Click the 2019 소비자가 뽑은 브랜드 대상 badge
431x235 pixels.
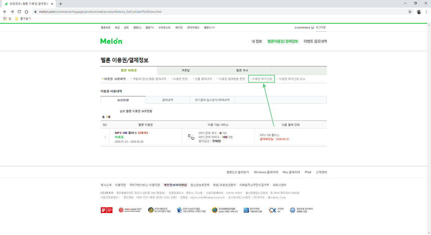click(191, 210)
